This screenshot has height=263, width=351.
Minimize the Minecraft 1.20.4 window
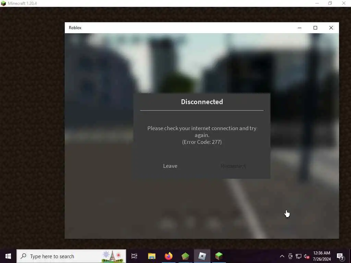(317, 3)
